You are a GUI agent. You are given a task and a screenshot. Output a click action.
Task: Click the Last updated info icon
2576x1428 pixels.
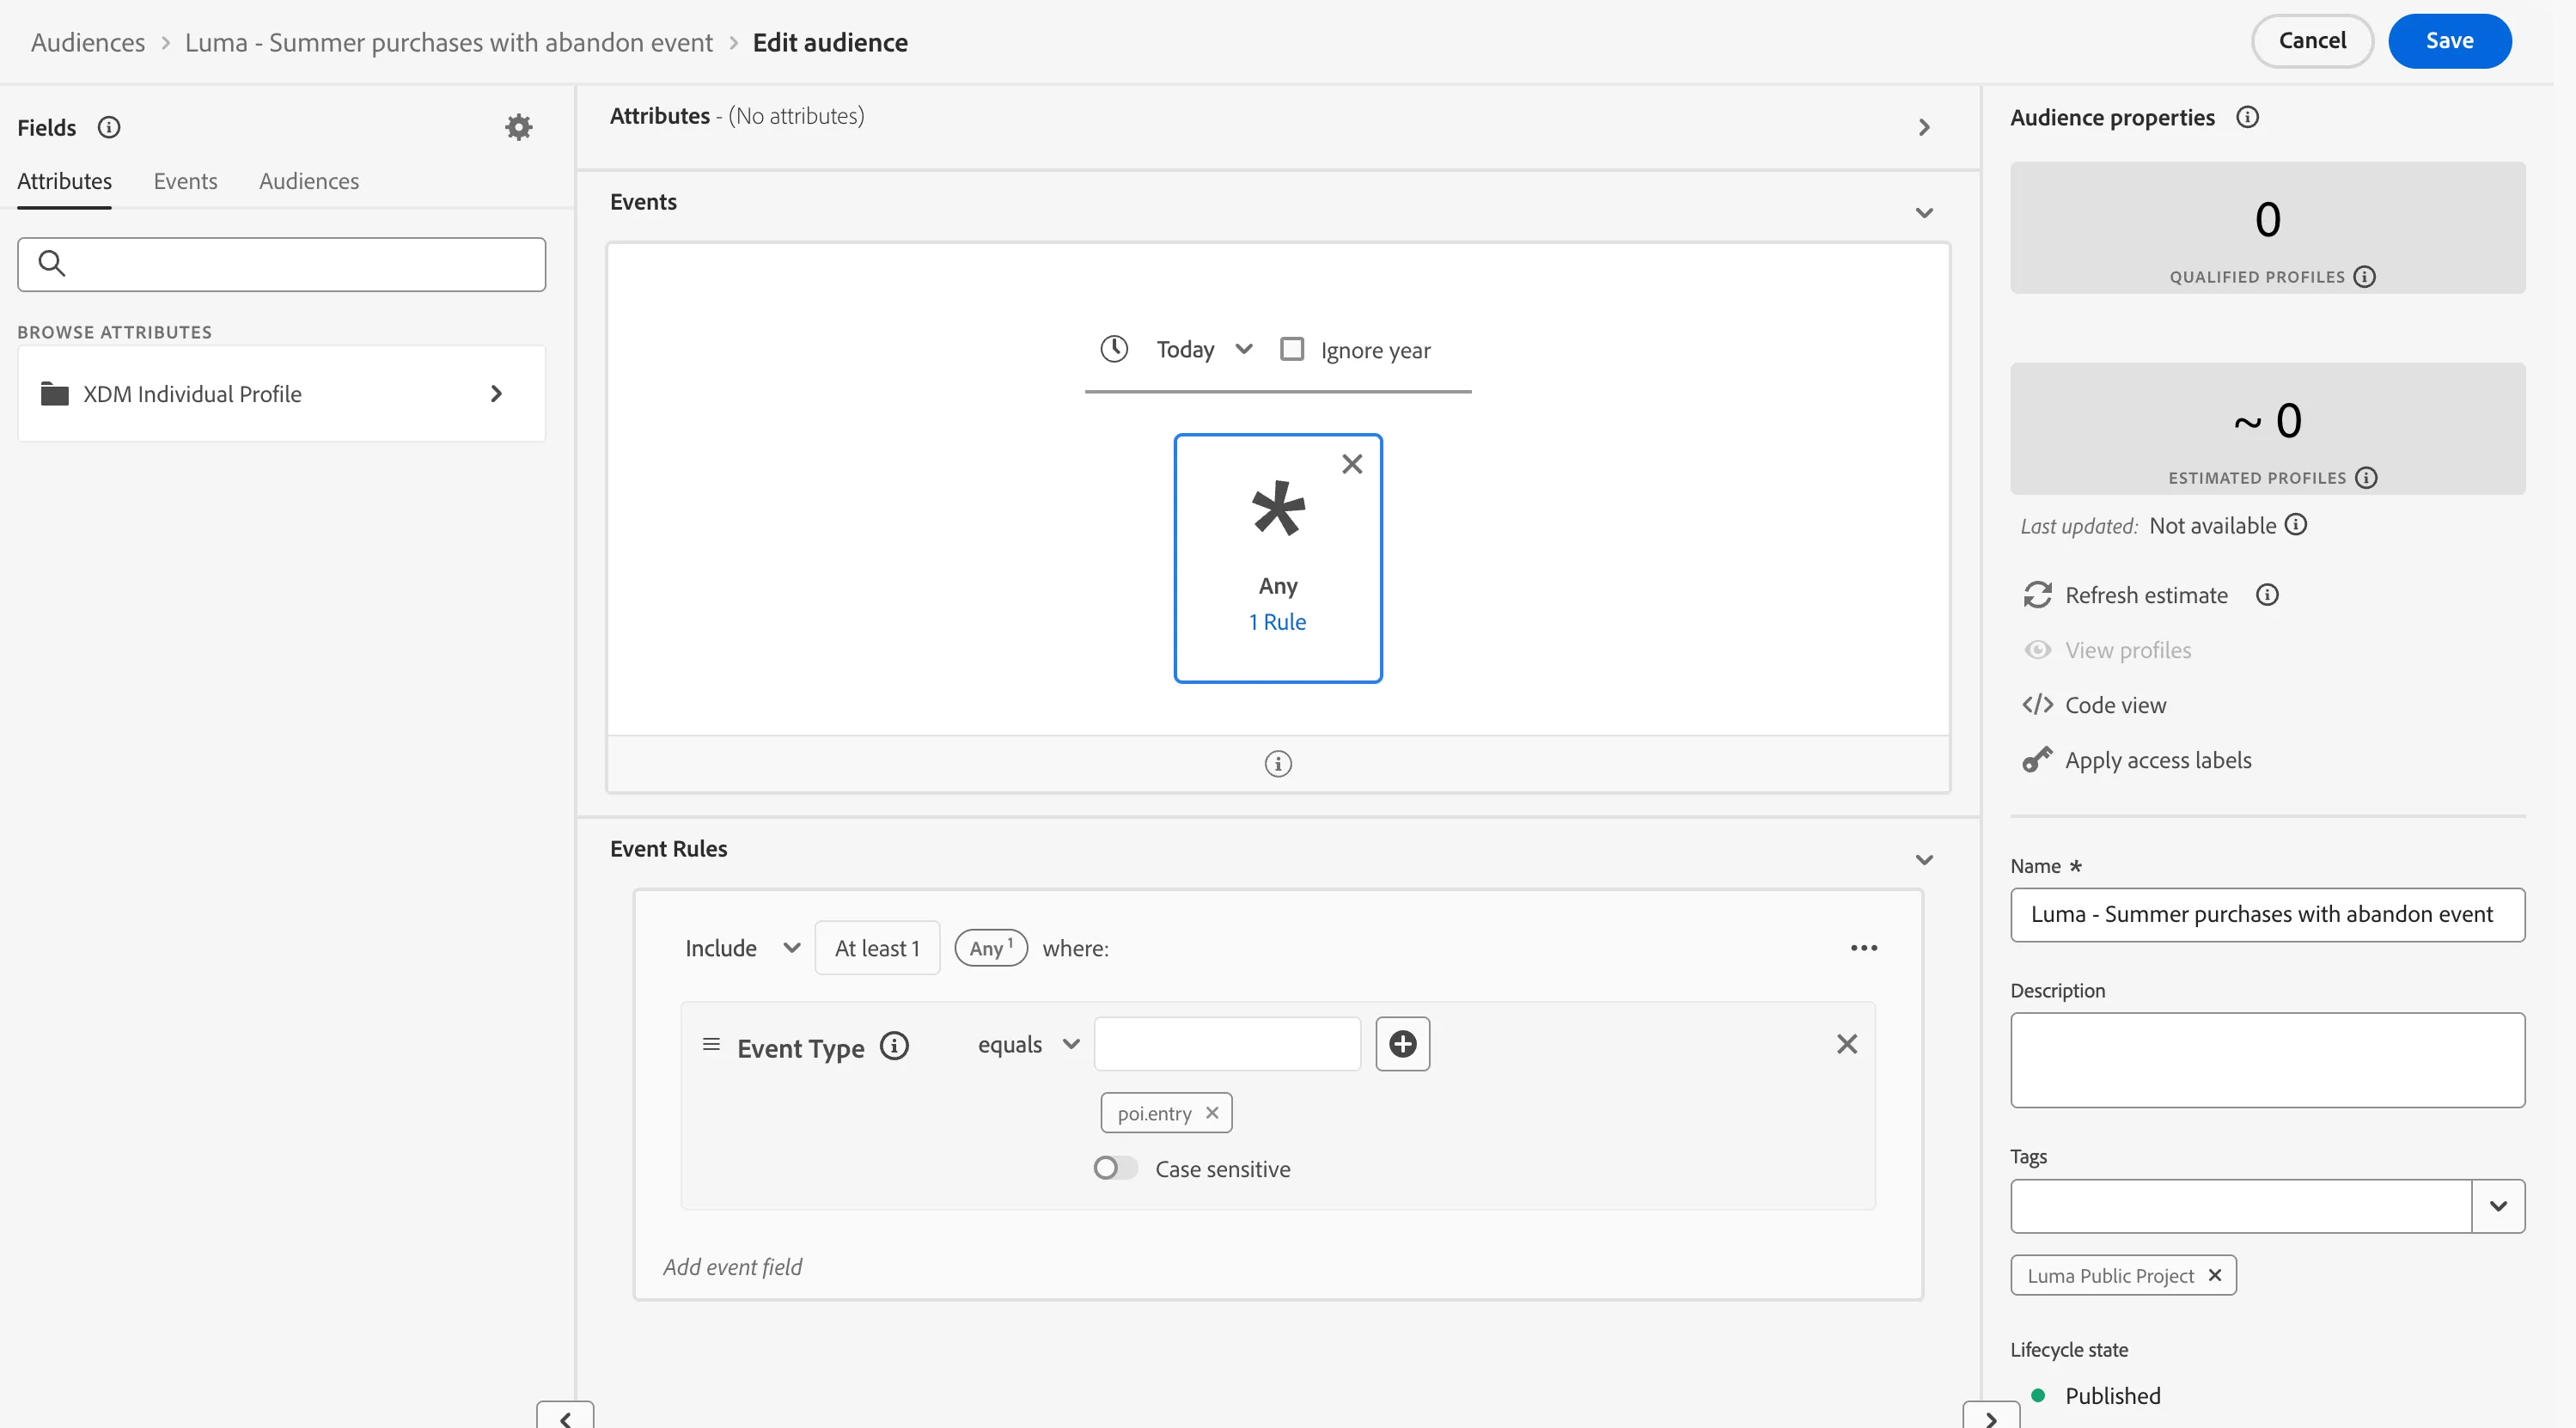(2296, 525)
